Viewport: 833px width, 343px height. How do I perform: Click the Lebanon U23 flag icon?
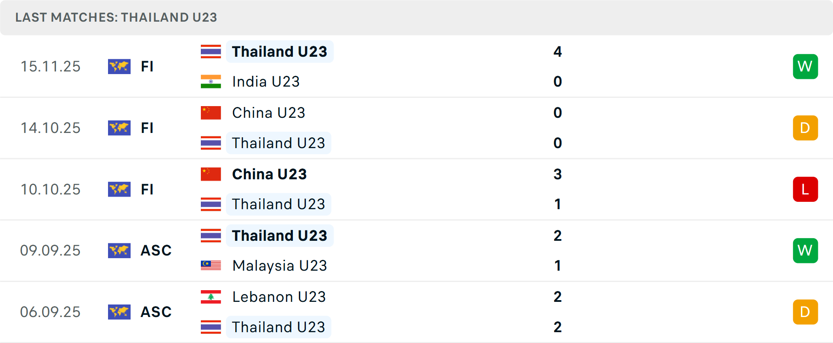pyautogui.click(x=211, y=297)
